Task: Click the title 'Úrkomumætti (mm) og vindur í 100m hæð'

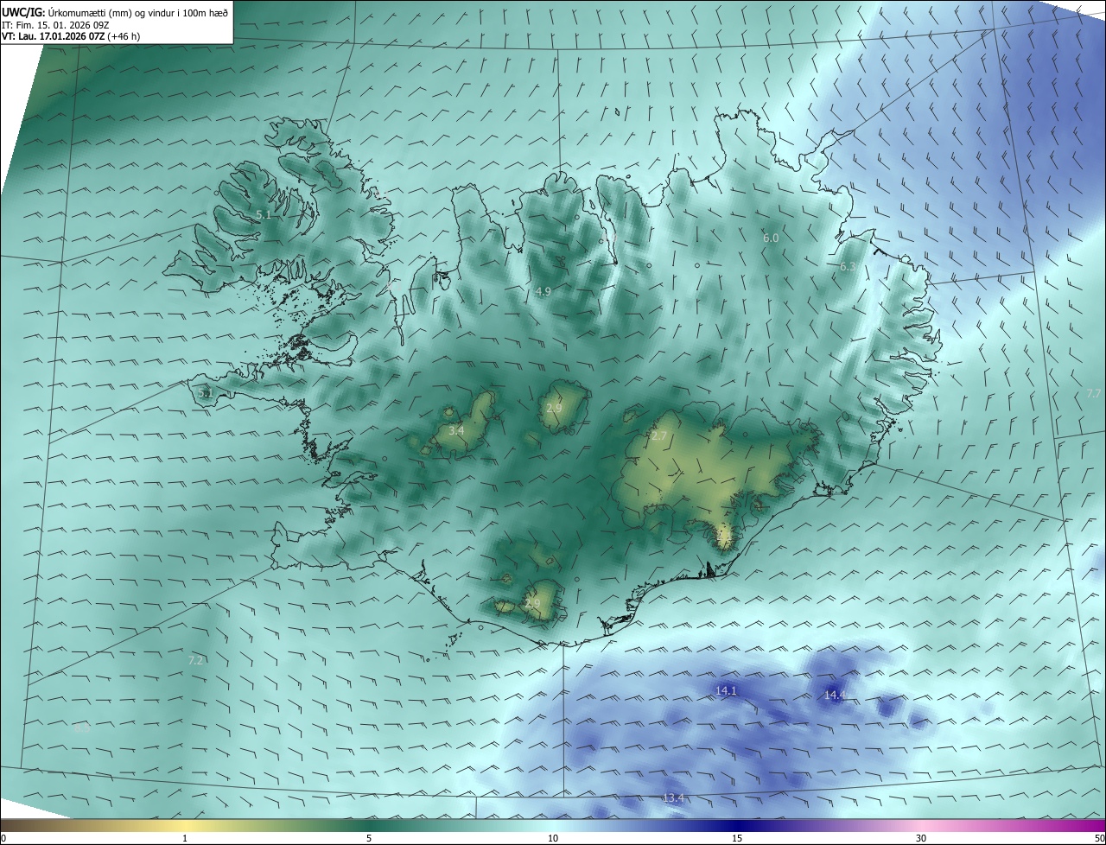Action: (138, 12)
